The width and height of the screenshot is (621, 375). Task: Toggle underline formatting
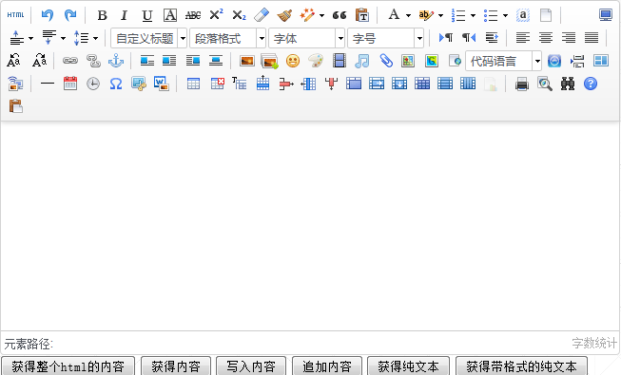pyautogui.click(x=147, y=15)
